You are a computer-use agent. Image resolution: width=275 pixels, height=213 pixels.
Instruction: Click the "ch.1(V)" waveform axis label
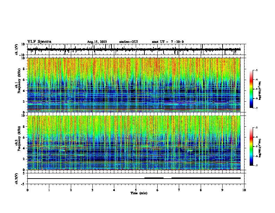(x=17, y=49)
